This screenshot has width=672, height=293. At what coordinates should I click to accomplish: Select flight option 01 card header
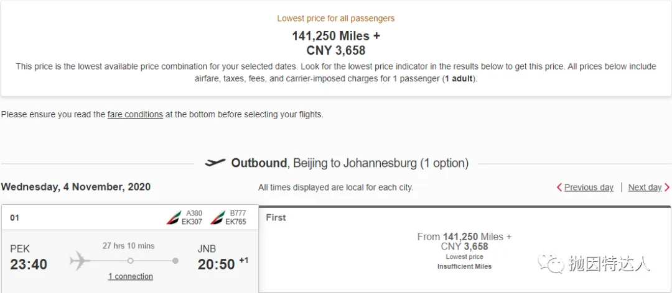pos(130,218)
